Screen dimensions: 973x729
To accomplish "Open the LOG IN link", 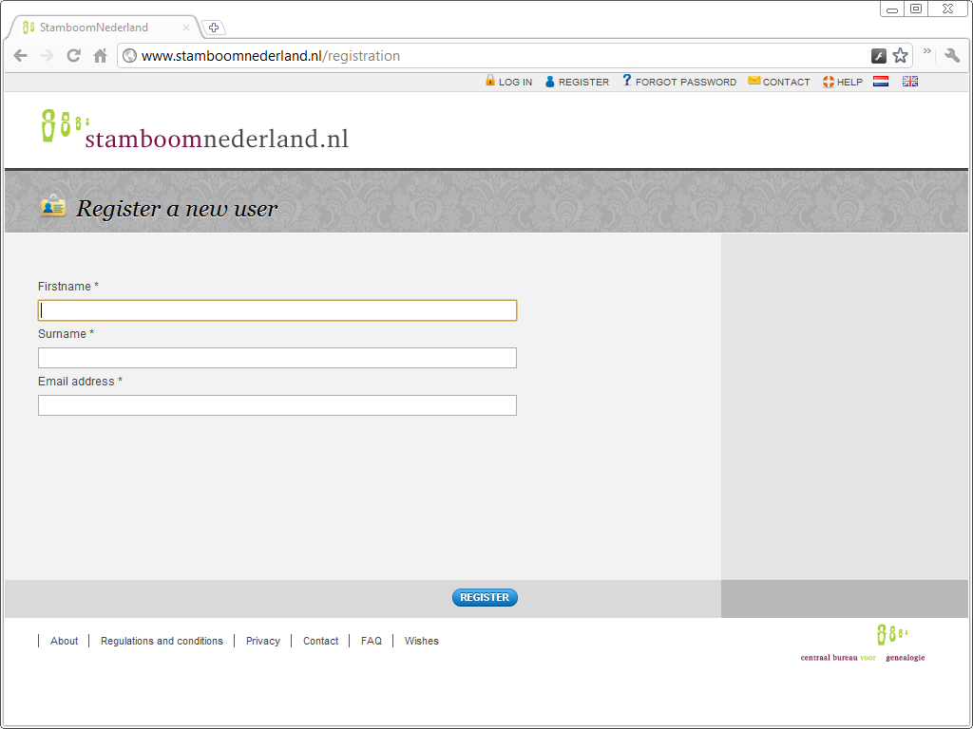I will click(515, 82).
